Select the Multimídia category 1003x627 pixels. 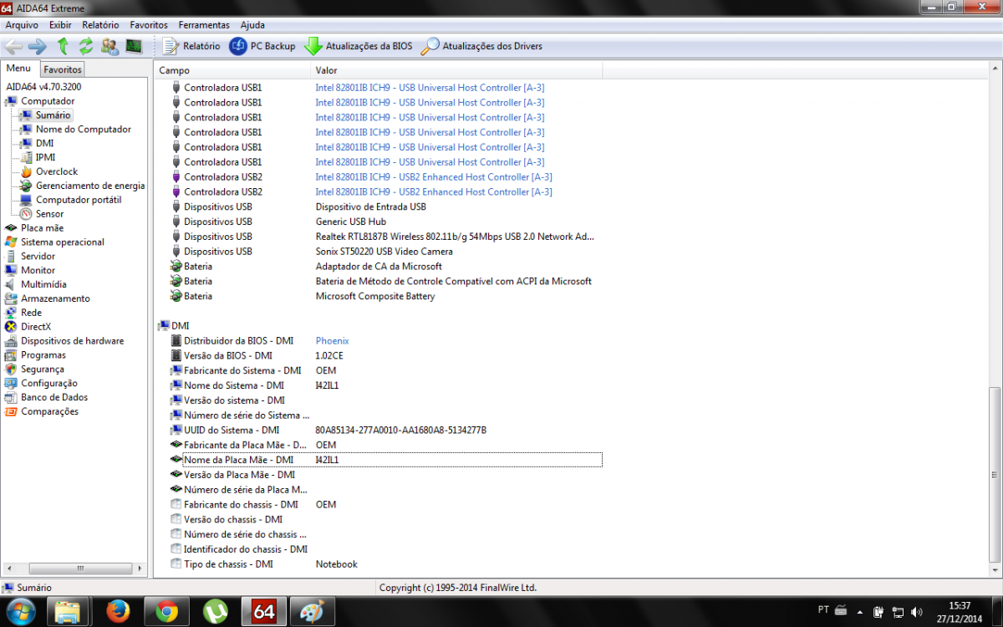(x=43, y=285)
